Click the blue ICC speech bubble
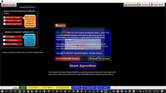 (30, 40)
